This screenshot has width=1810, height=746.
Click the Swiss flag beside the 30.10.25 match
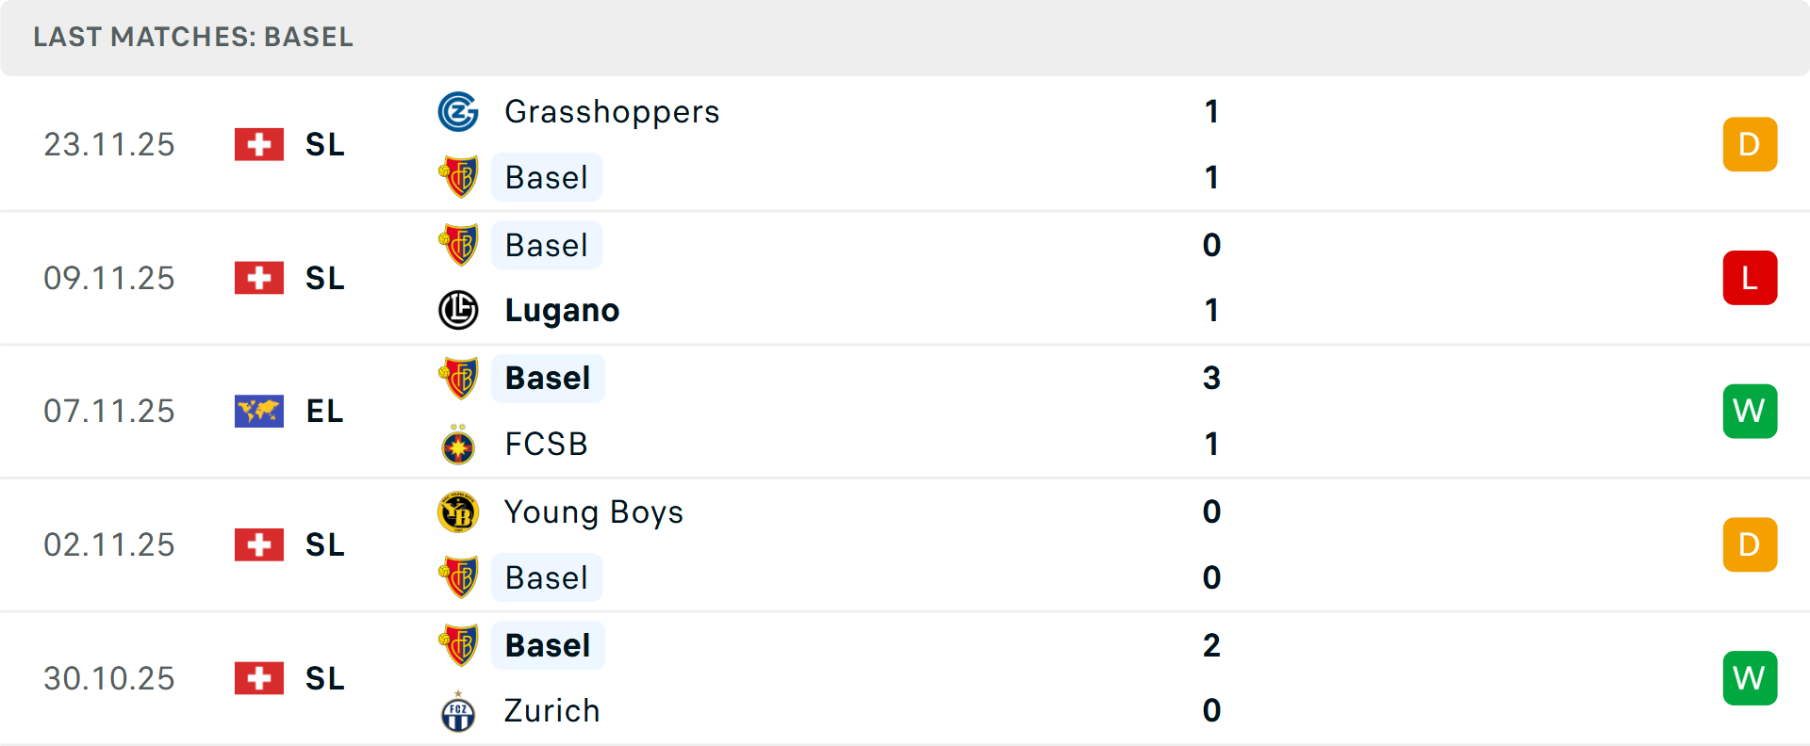tap(258, 677)
